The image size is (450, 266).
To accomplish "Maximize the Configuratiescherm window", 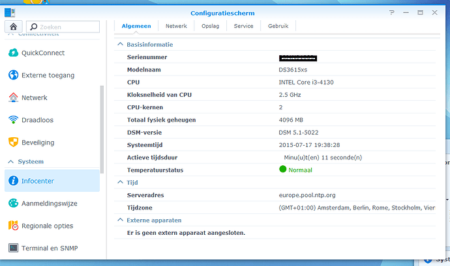I will (x=420, y=12).
